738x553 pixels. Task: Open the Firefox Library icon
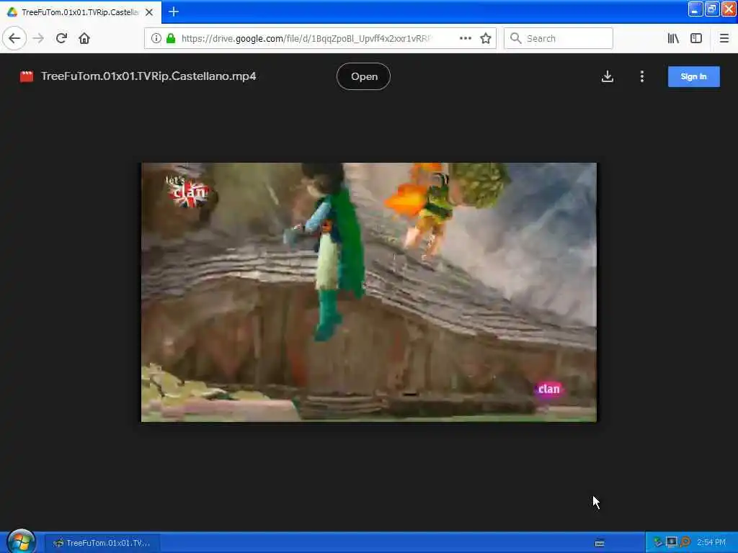pos(673,38)
